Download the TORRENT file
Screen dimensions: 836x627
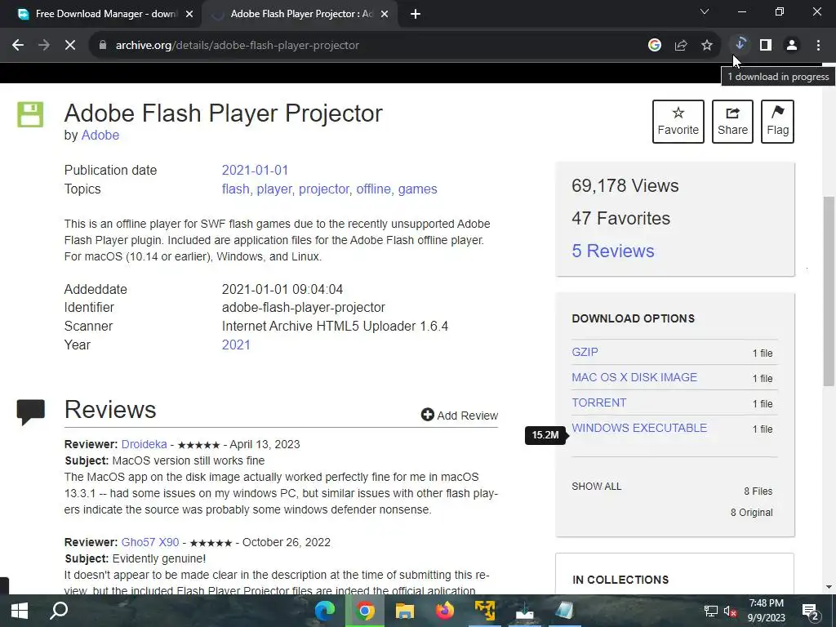(x=598, y=402)
